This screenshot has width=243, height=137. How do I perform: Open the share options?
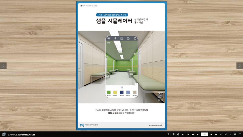225,134
